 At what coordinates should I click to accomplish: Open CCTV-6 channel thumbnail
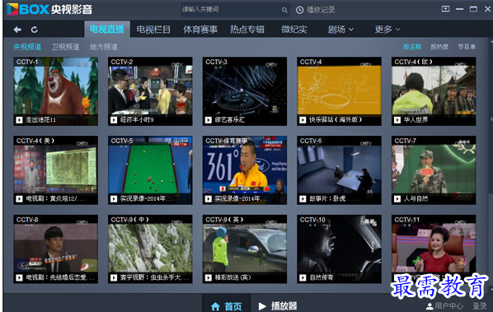click(x=340, y=170)
